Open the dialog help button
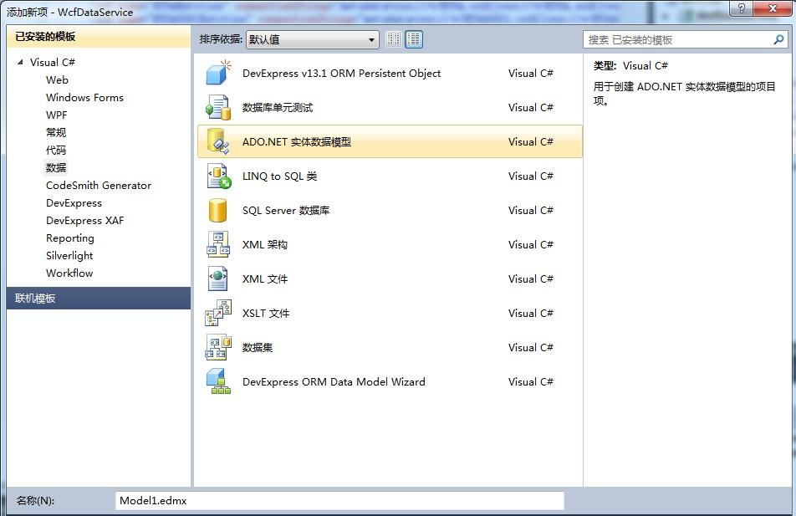796x516 pixels. 741,8
